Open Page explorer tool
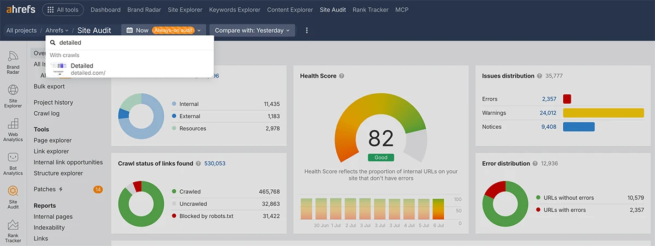This screenshot has height=246, width=655. (x=52, y=140)
